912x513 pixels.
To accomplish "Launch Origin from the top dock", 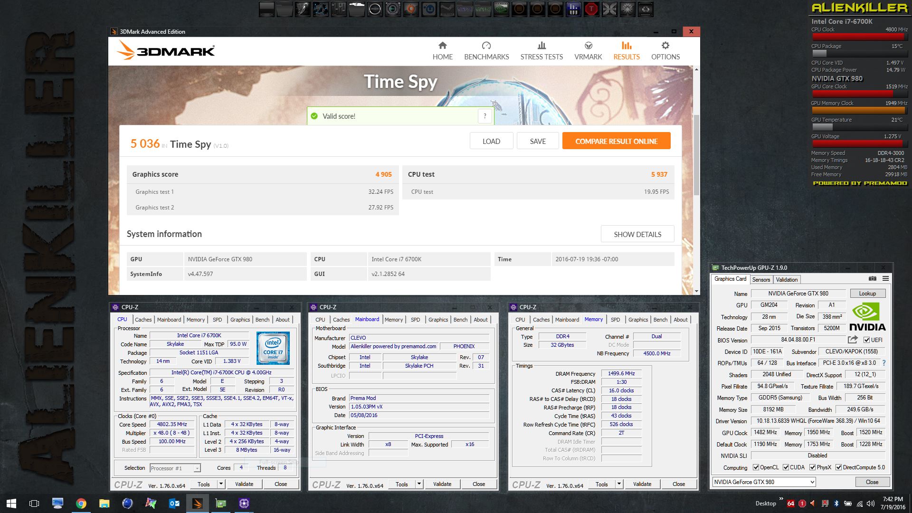I will pos(411,9).
